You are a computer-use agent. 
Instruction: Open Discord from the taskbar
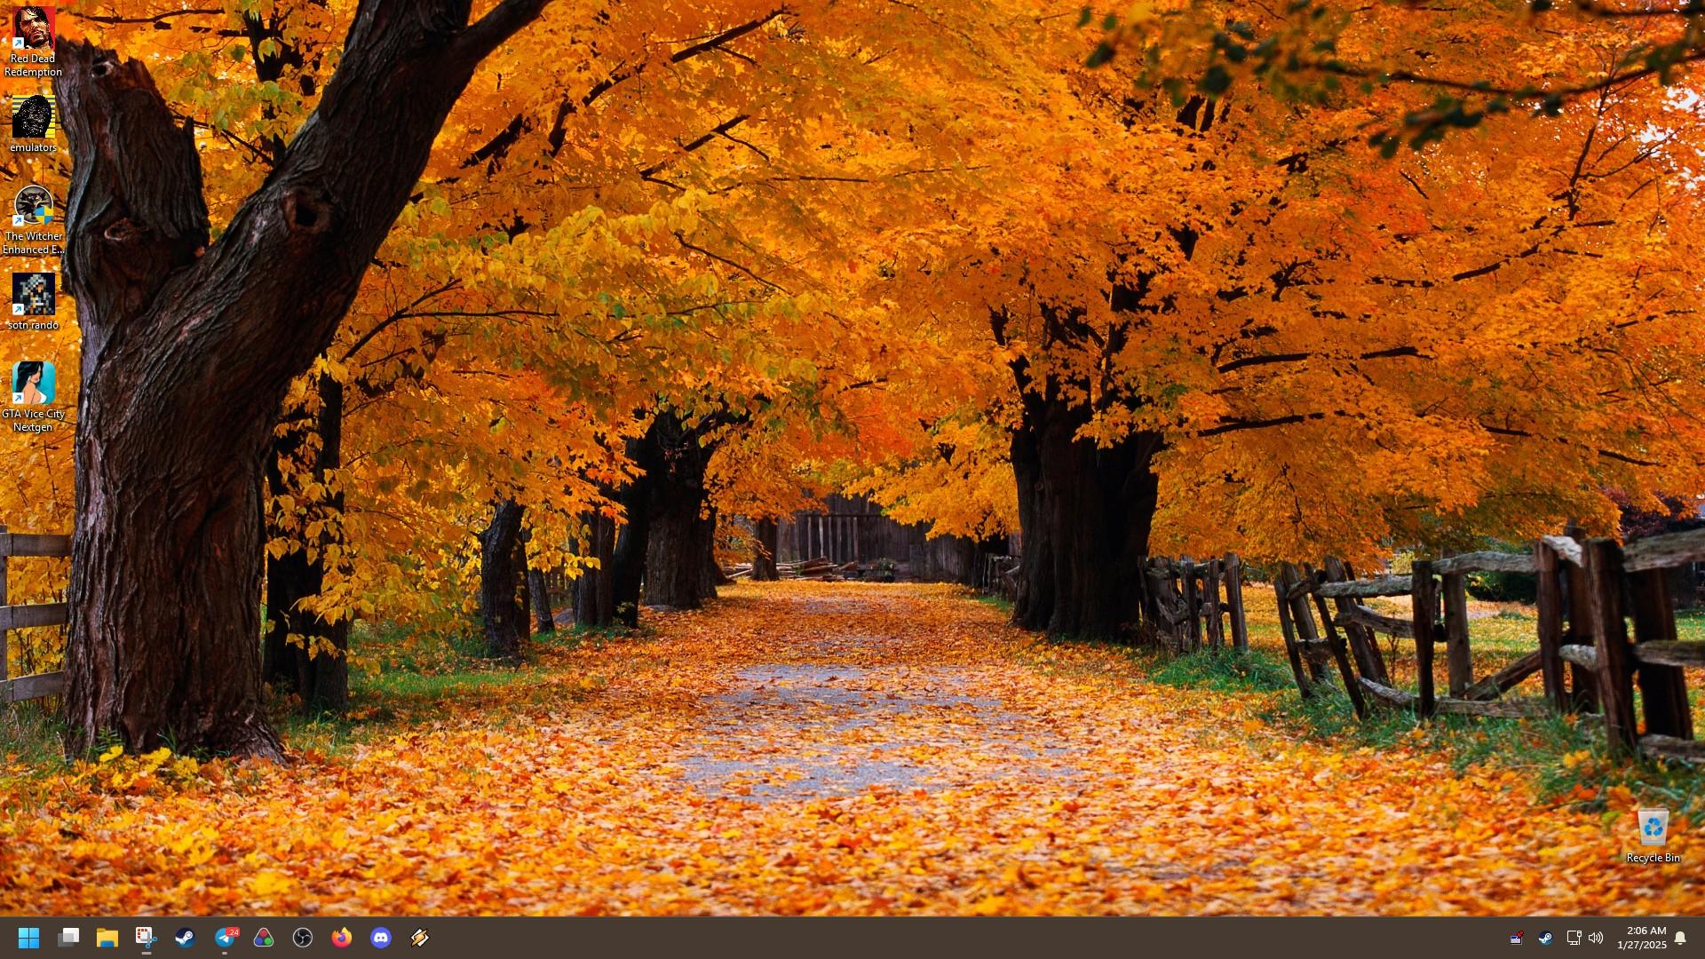click(x=381, y=938)
